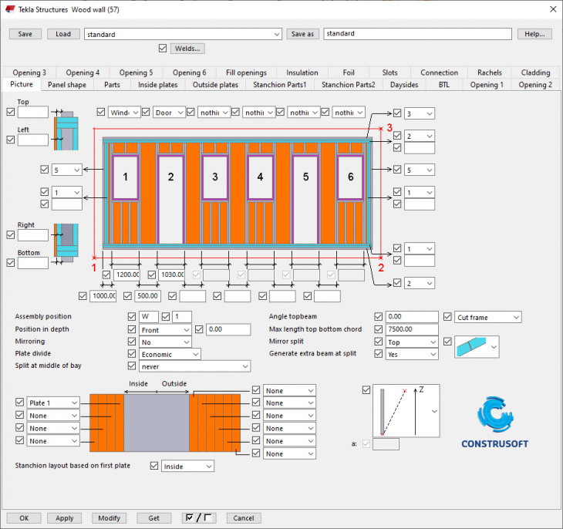
Task: Click the Modify button
Action: click(109, 518)
